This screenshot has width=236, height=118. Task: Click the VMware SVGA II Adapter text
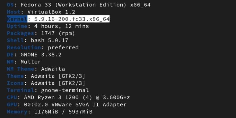92,104
